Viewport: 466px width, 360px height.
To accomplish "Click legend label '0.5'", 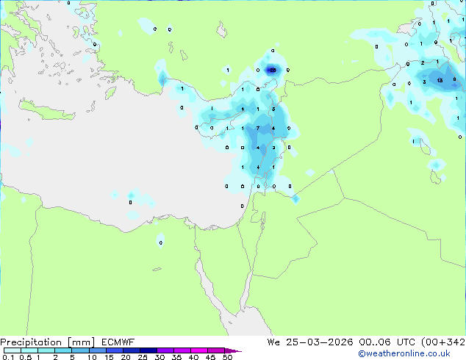I will click(x=26, y=357).
